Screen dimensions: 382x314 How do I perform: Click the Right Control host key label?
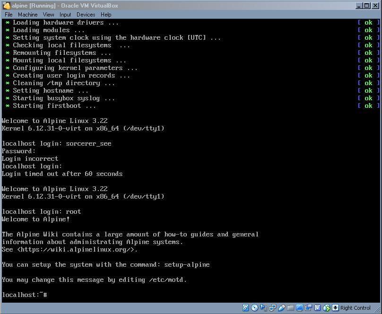[x=356, y=308]
